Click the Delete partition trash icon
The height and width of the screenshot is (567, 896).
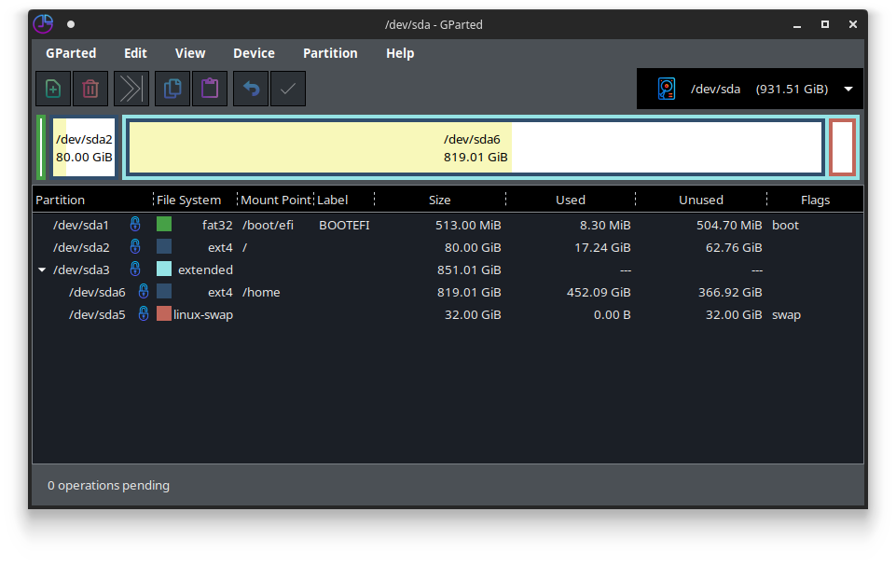pos(90,89)
